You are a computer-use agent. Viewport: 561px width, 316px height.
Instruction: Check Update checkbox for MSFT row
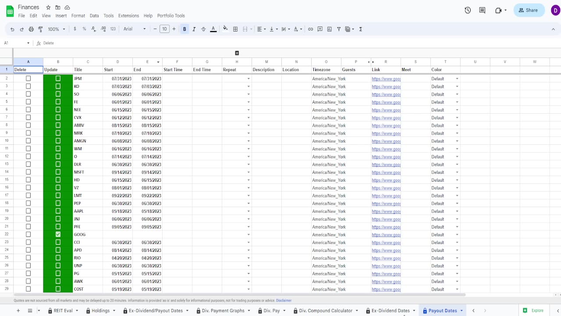pyautogui.click(x=58, y=172)
